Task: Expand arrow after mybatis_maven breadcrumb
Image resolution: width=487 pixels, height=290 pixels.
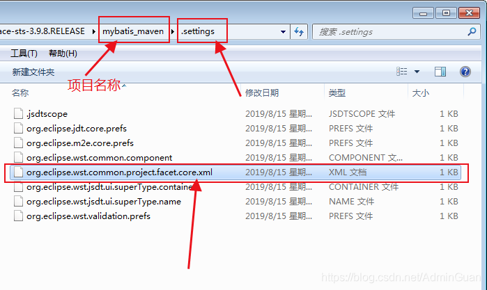Action: tap(173, 31)
